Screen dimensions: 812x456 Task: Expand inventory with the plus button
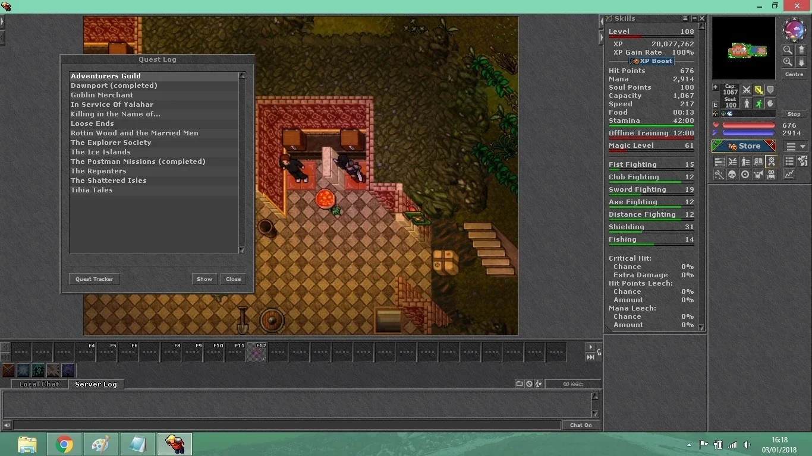(716, 87)
